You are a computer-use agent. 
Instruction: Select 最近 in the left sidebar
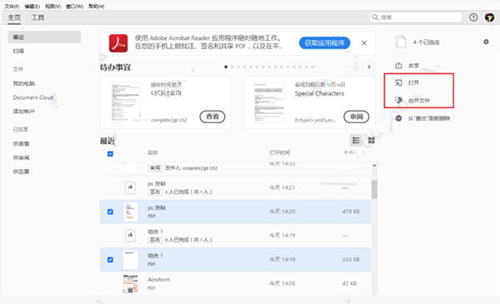point(44,37)
